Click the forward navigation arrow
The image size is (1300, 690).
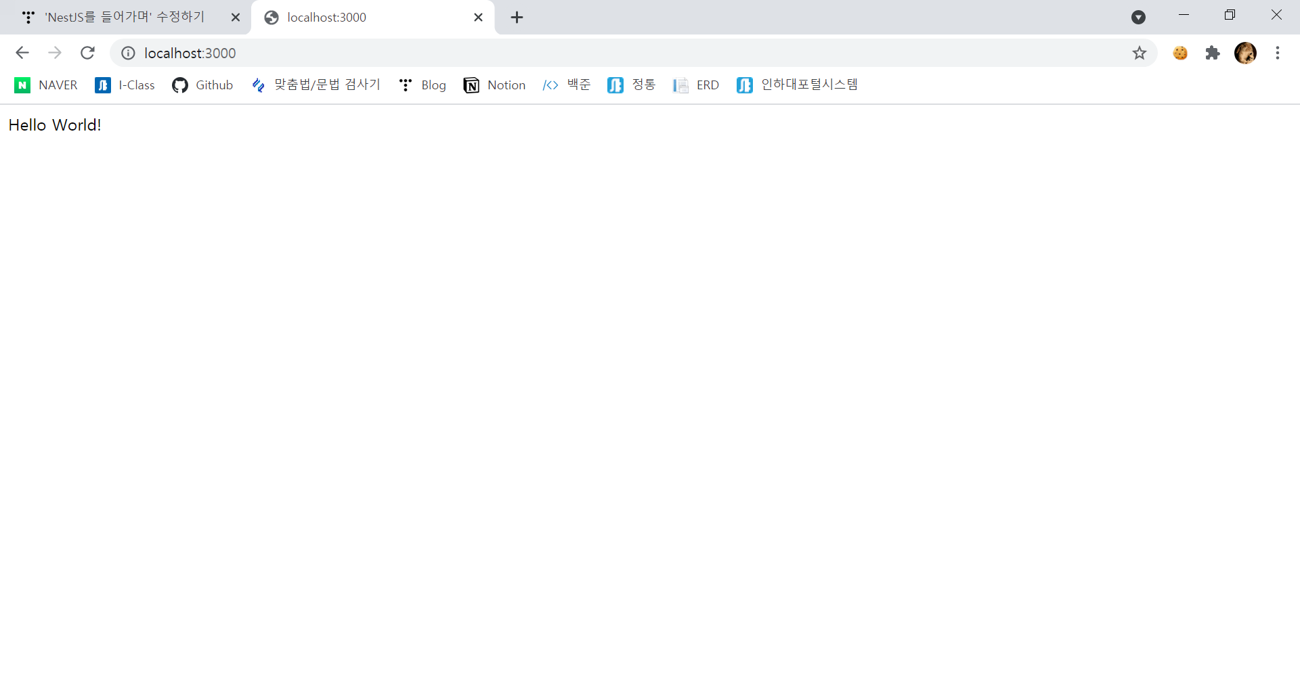55,53
